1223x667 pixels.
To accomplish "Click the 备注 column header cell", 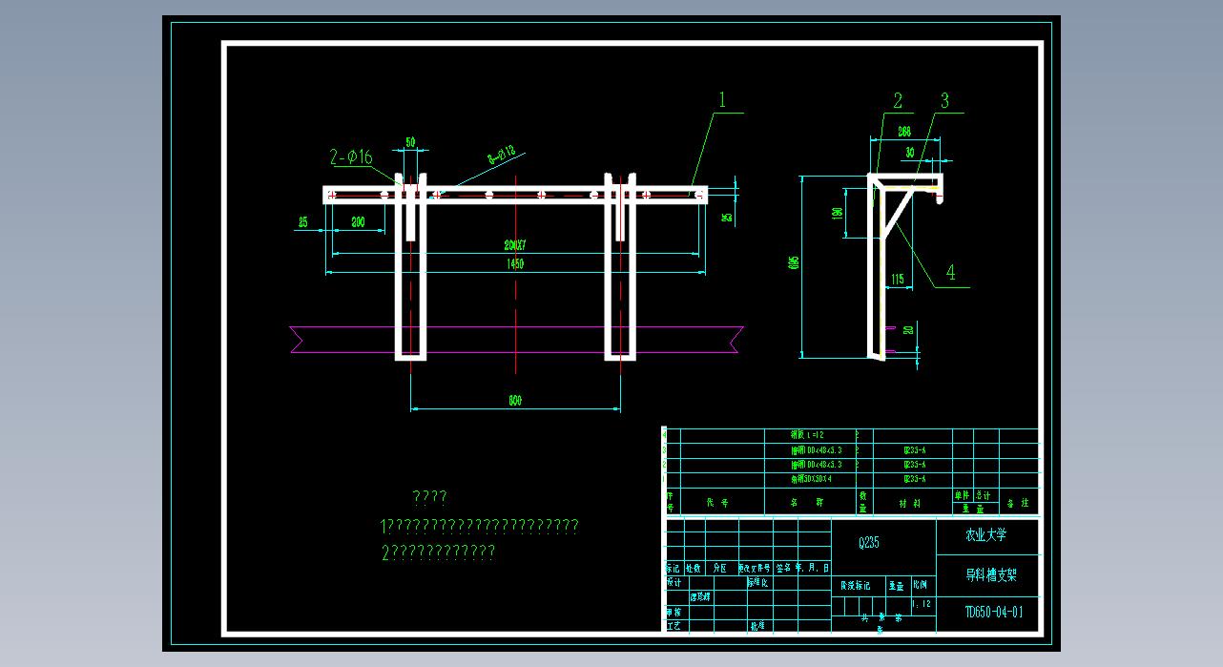I will coord(1018,502).
